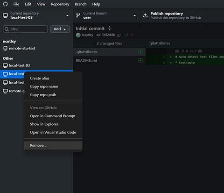Open the Help menu
This screenshot has height=193, width=224.
(x=96, y=4)
